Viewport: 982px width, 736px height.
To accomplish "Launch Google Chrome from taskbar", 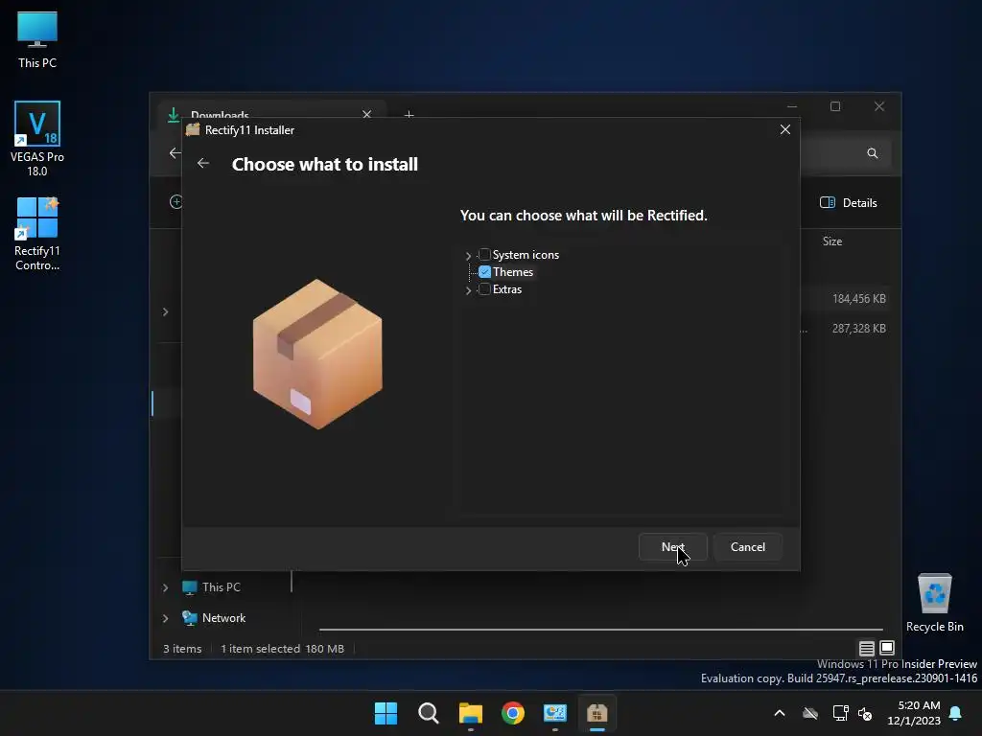I will pyautogui.click(x=513, y=713).
